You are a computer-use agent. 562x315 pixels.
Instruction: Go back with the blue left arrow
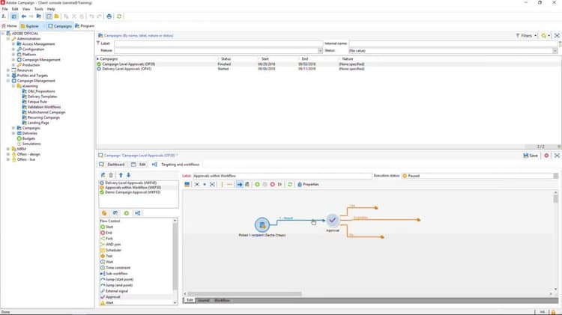pos(24,16)
